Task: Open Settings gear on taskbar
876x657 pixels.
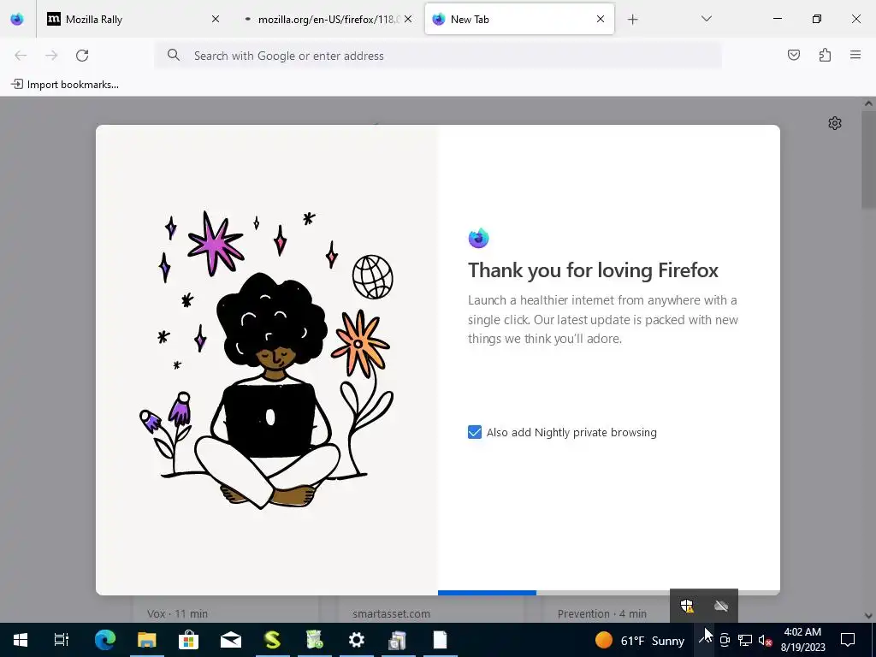Action: coord(357,640)
